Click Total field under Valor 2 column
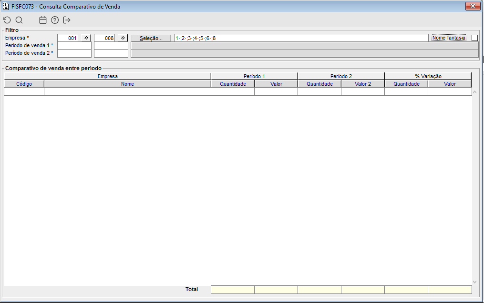Image resolution: width=484 pixels, height=303 pixels. click(363, 290)
